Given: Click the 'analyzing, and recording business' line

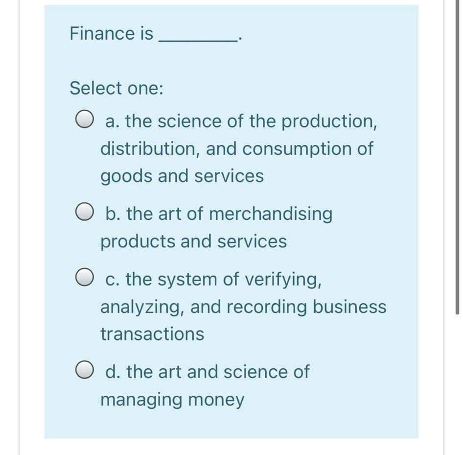Looking at the screenshot, I should click(x=243, y=307).
